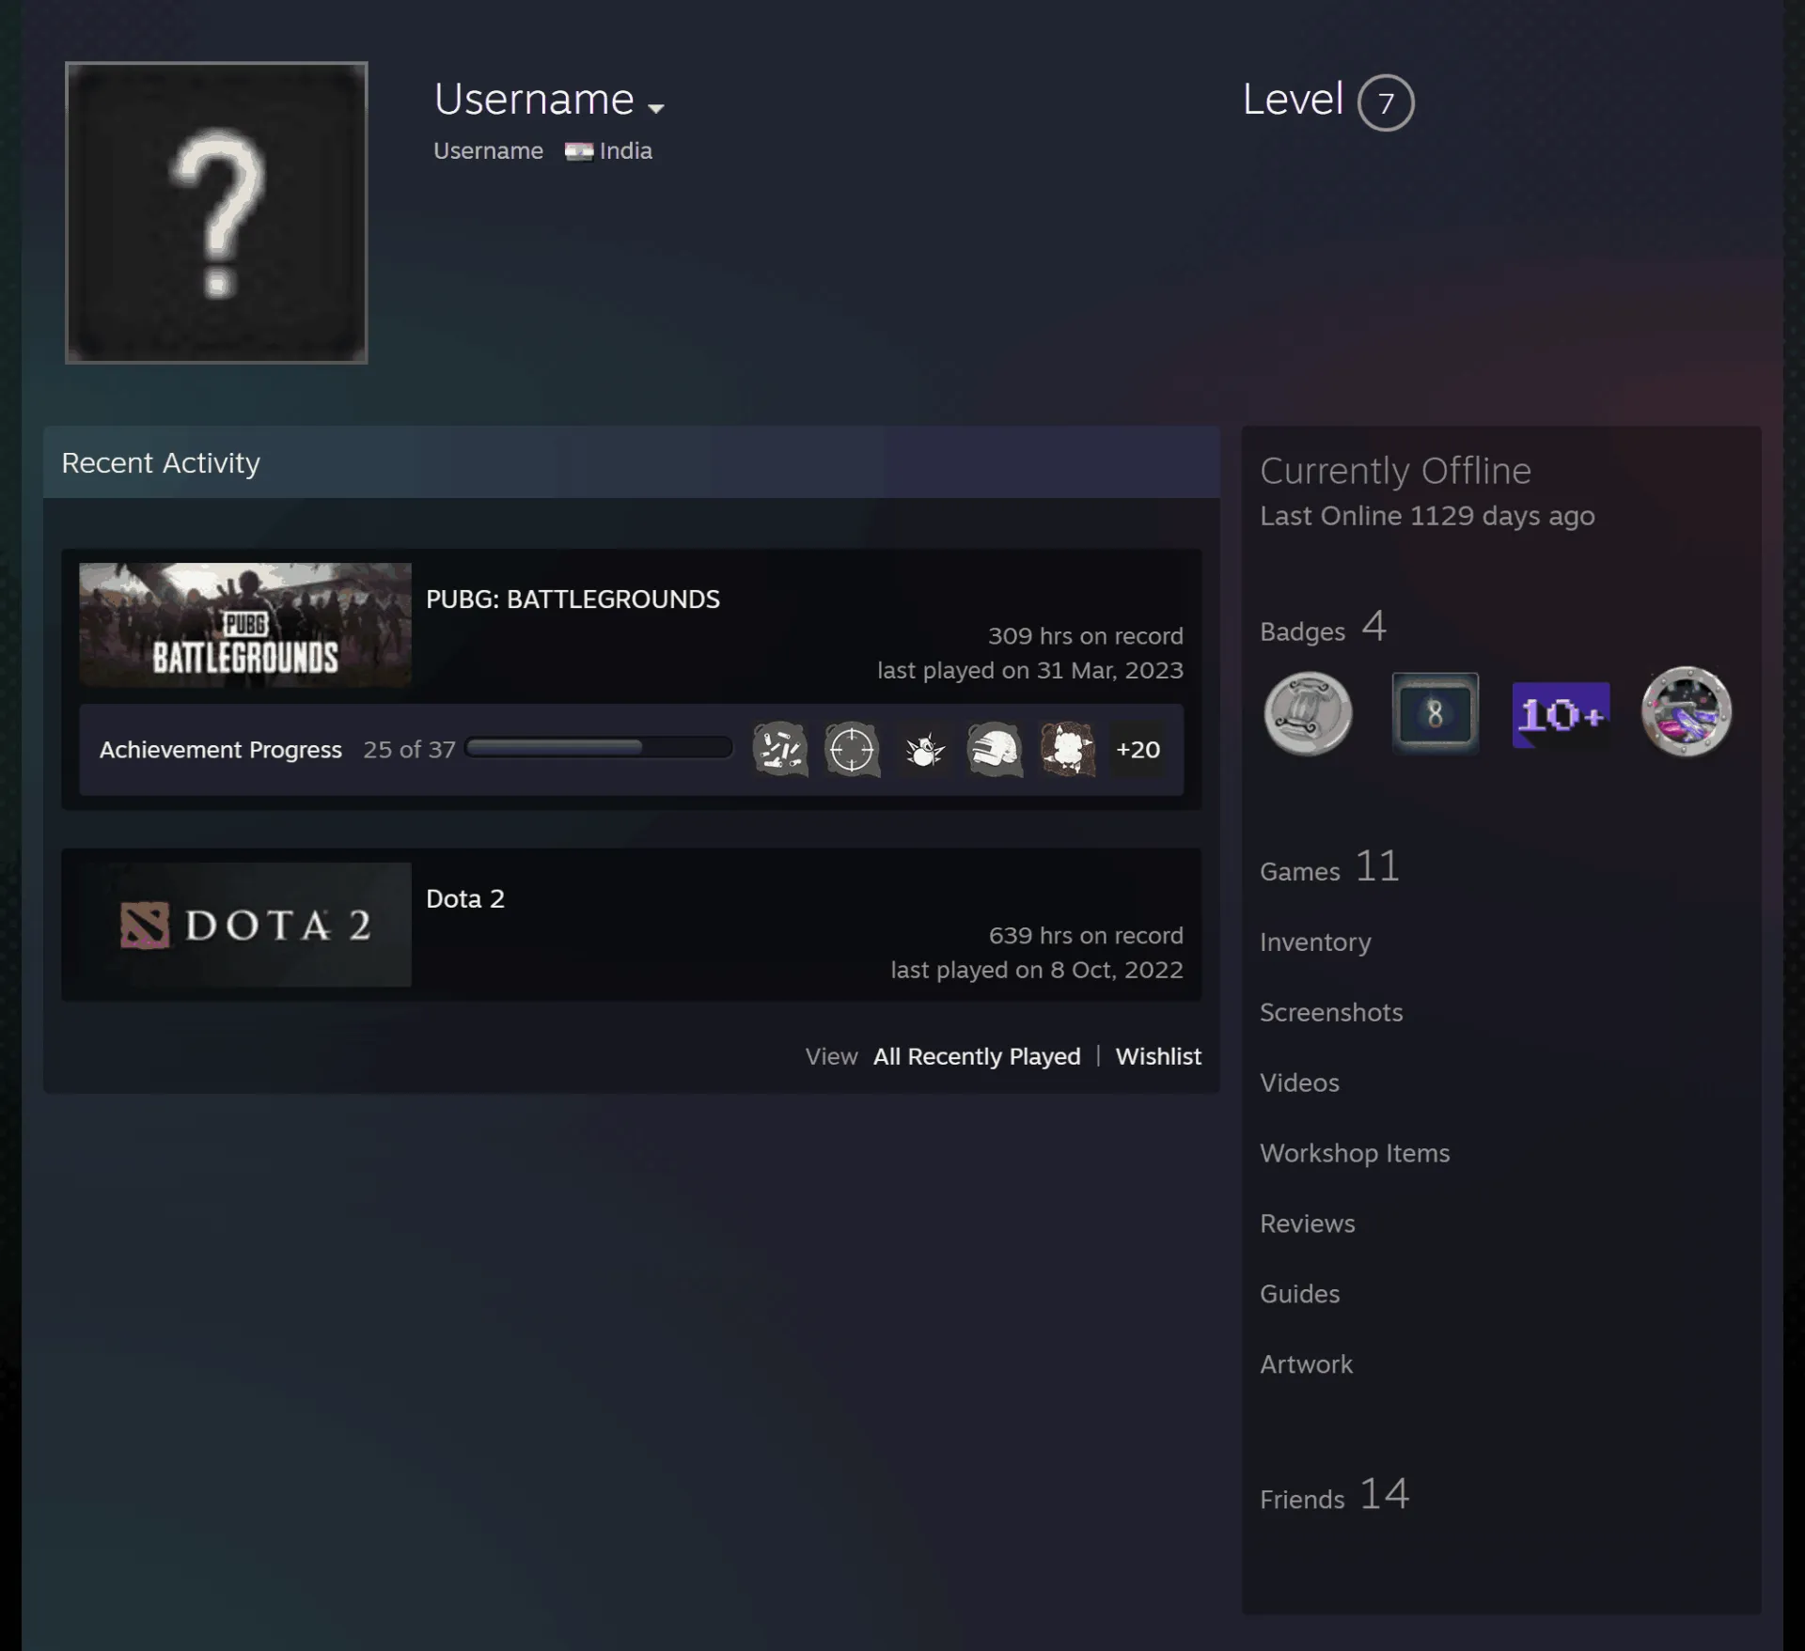This screenshot has height=1651, width=1805.
Task: Open Reviews in the sidebar
Action: (1308, 1223)
